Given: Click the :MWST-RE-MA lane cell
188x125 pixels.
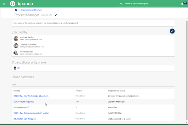Looking at the screenshot, I should (114, 113).
